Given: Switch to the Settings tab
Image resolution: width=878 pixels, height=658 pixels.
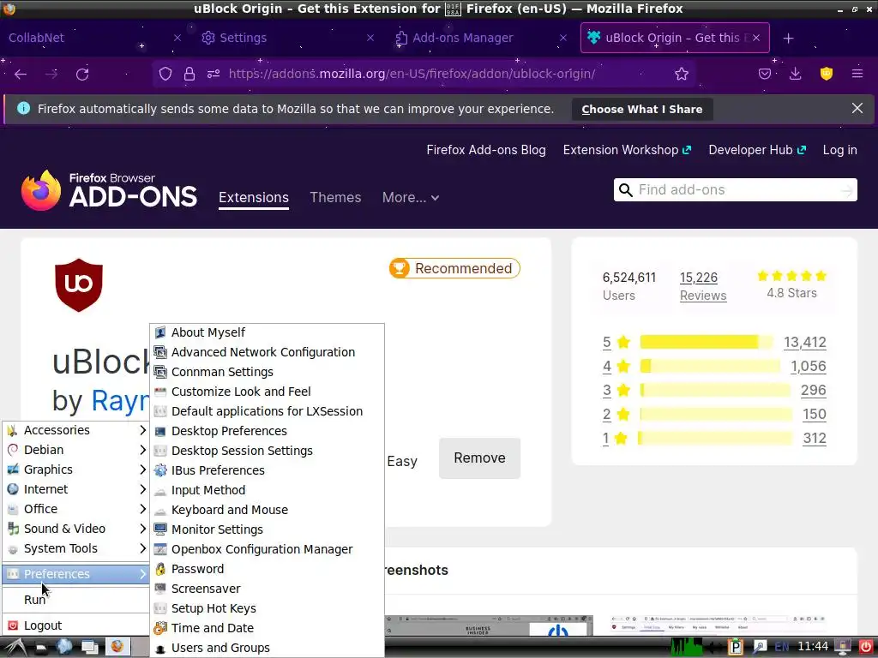Looking at the screenshot, I should (286, 38).
